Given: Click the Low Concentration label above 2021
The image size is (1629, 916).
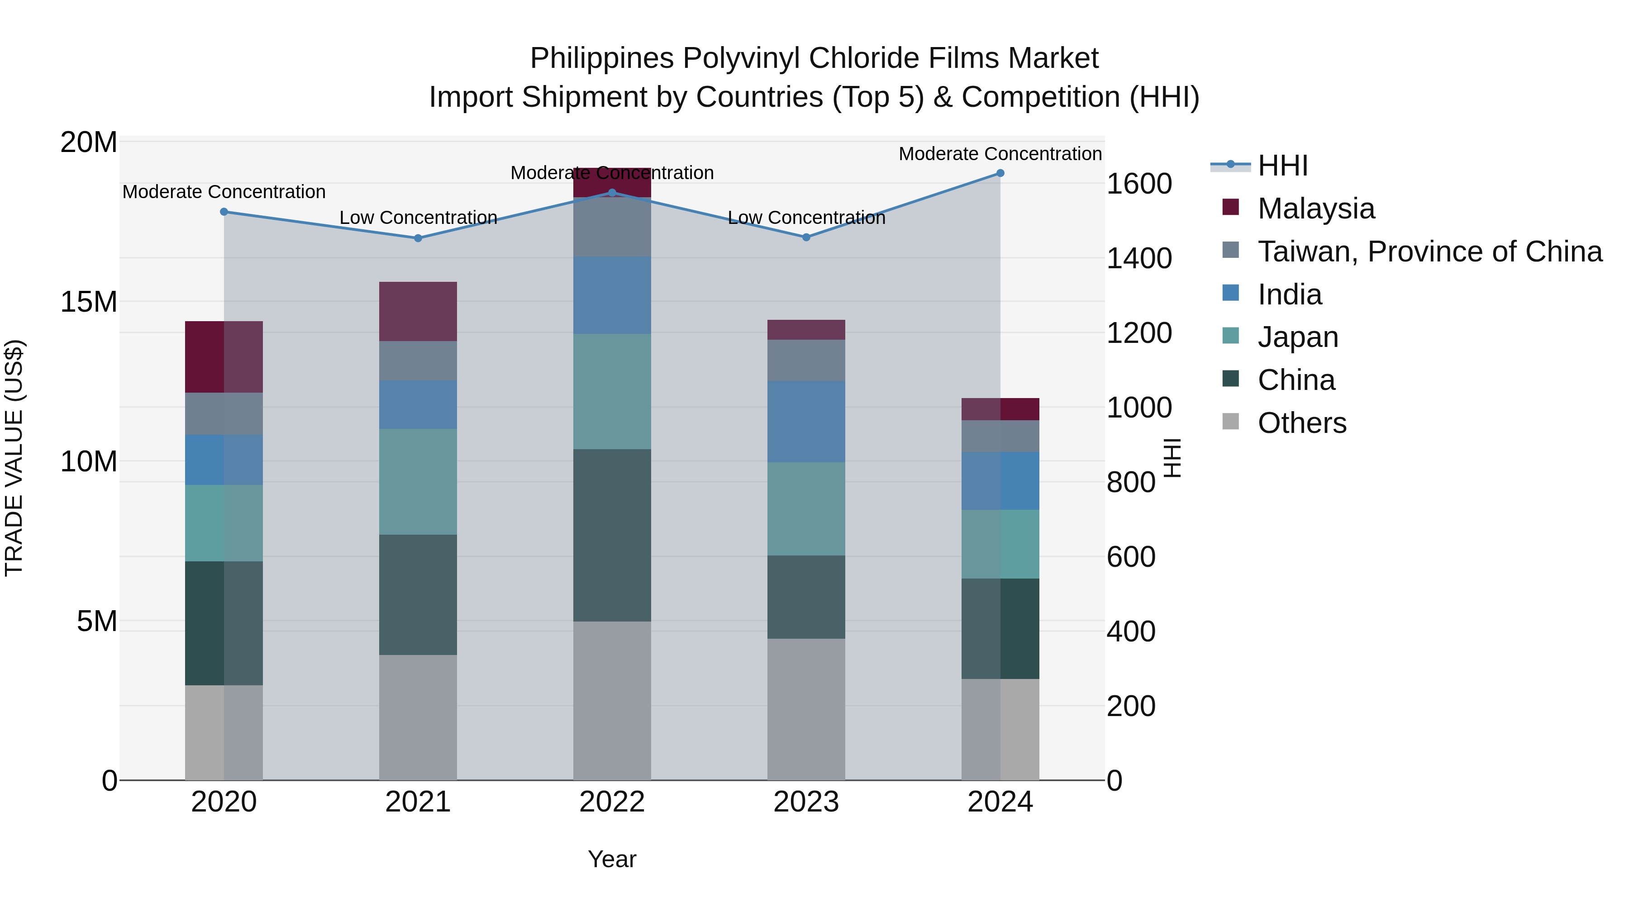Looking at the screenshot, I should 418,218.
